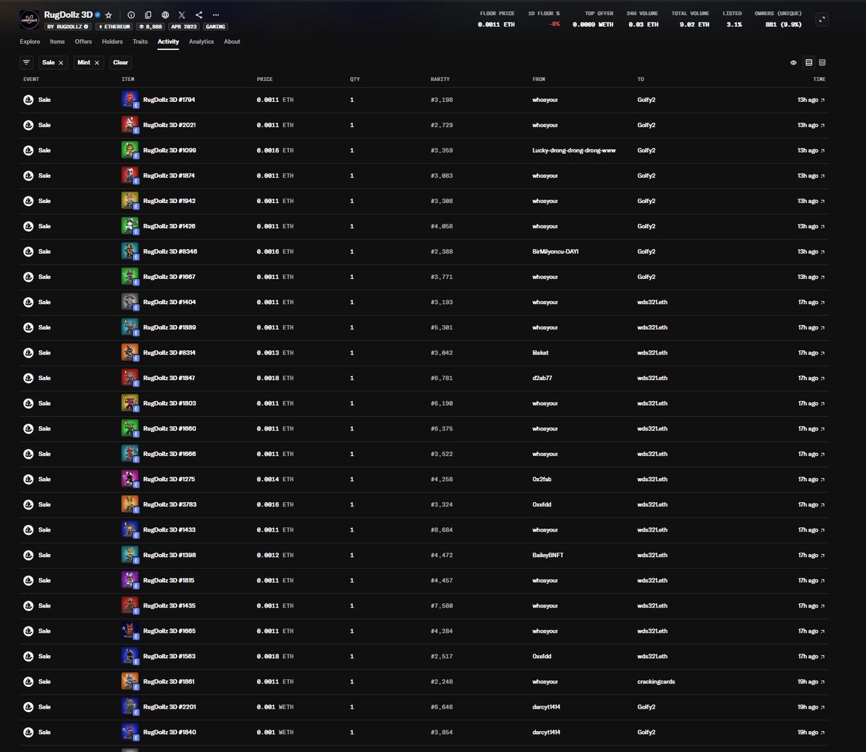The image size is (866, 752).
Task: View transaction for the #1099 sale time link
Action: 811,150
